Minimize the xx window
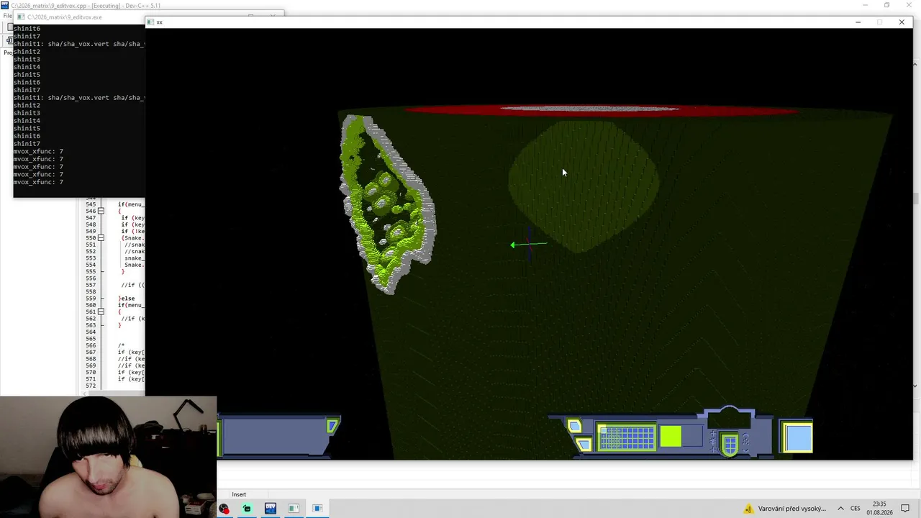This screenshot has height=518, width=921. (858, 22)
